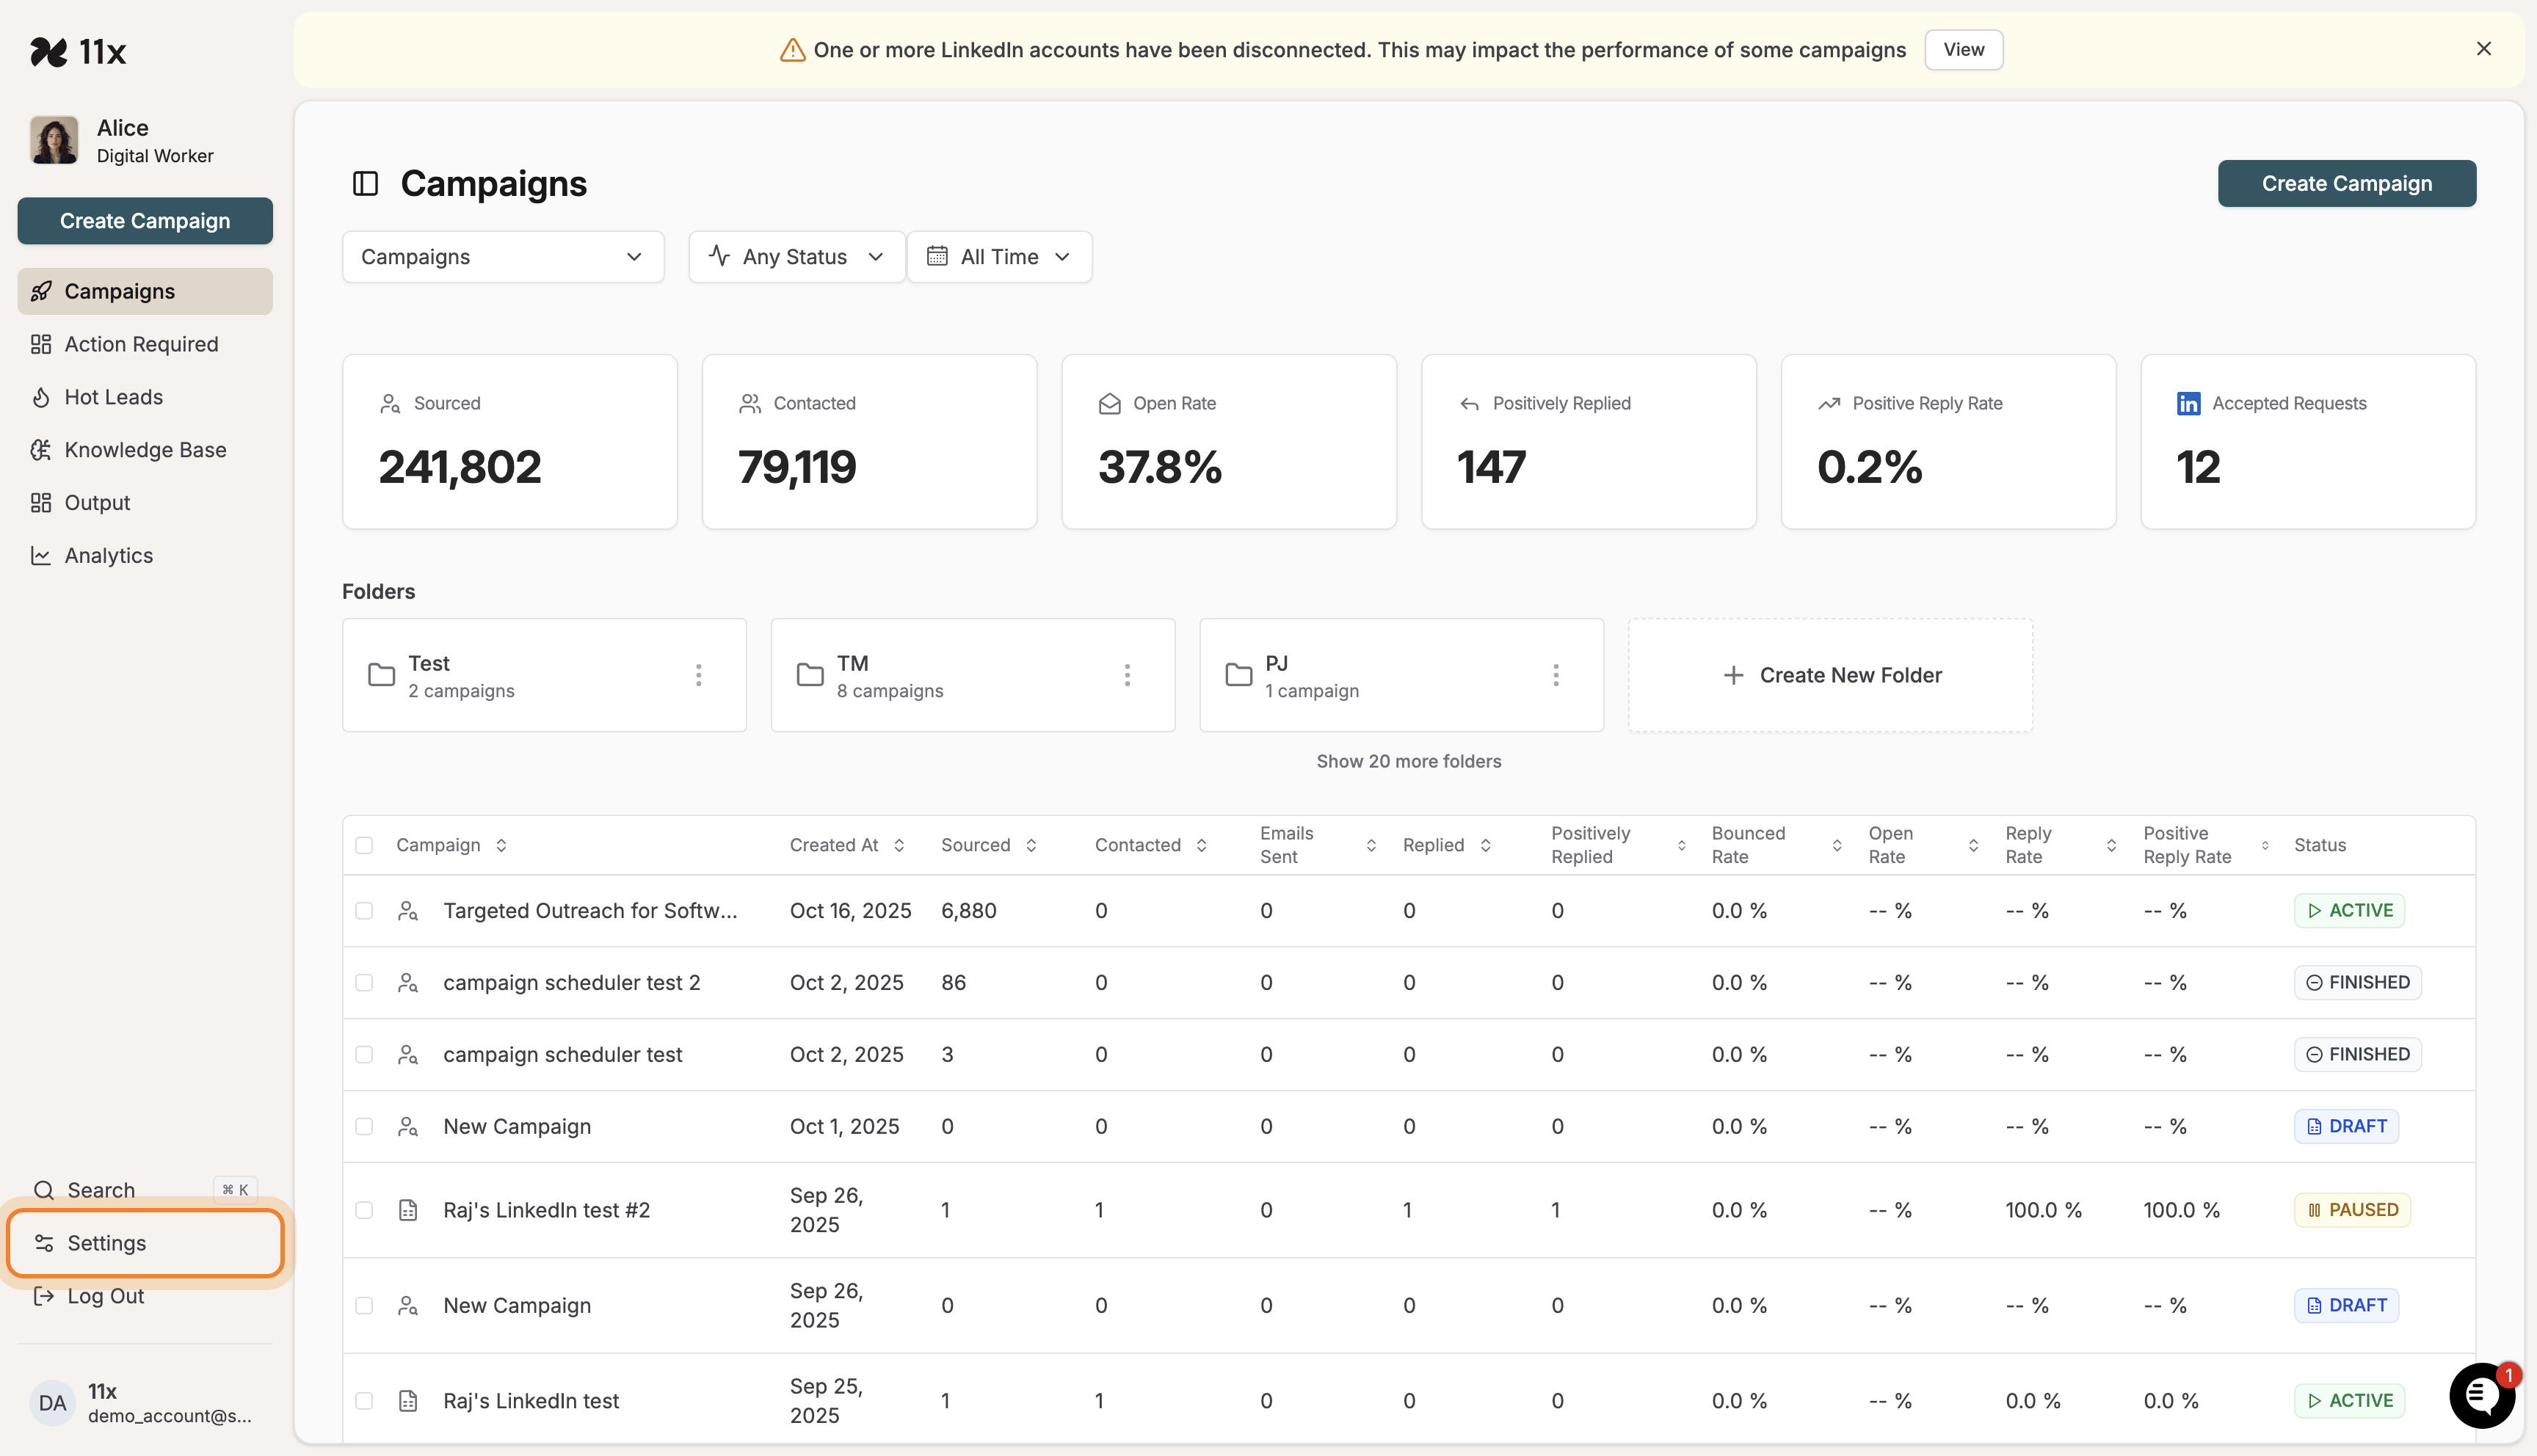
Task: Click Show 20 more folders
Action: coord(1408,760)
